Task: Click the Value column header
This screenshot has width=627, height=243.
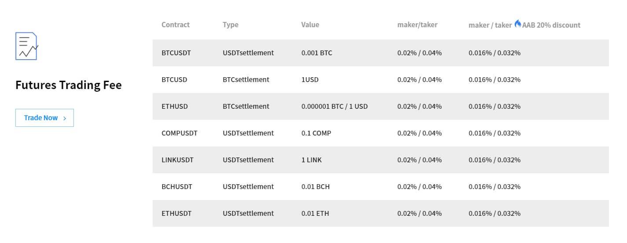Action: 310,25
